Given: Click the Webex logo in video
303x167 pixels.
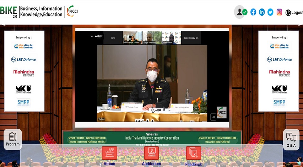Looking at the screenshot, I should [97, 36].
